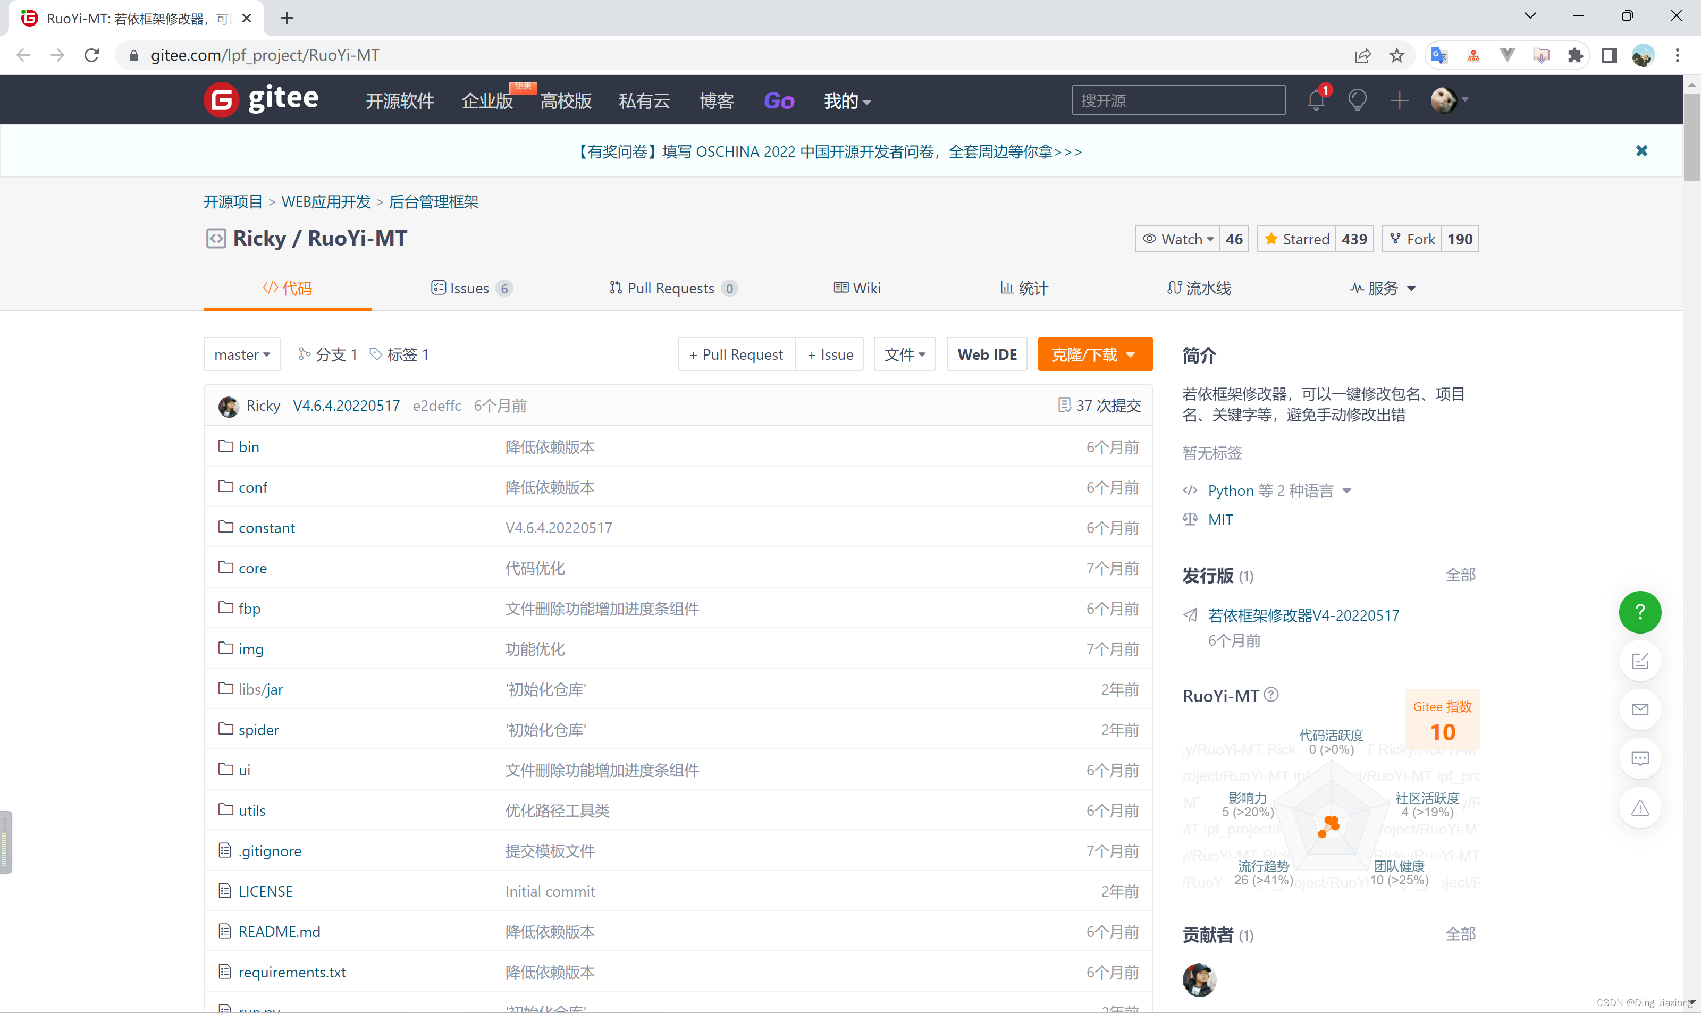This screenshot has height=1013, width=1701.
Task: Toggle the browser side panel icon
Action: [1610, 55]
